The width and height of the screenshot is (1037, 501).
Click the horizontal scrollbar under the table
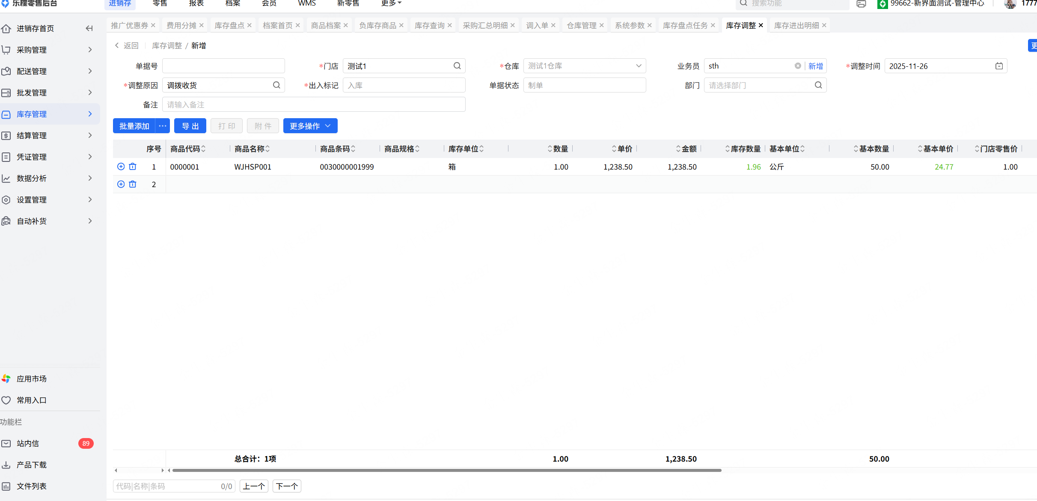point(446,470)
